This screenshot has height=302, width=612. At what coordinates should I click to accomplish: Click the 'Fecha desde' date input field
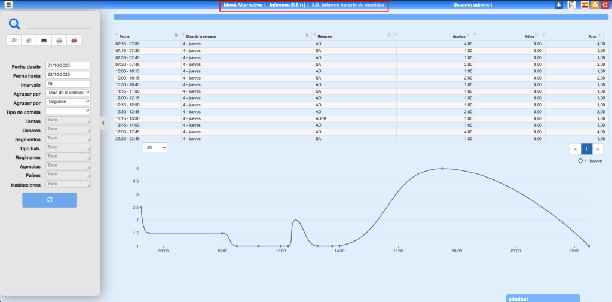coord(68,66)
